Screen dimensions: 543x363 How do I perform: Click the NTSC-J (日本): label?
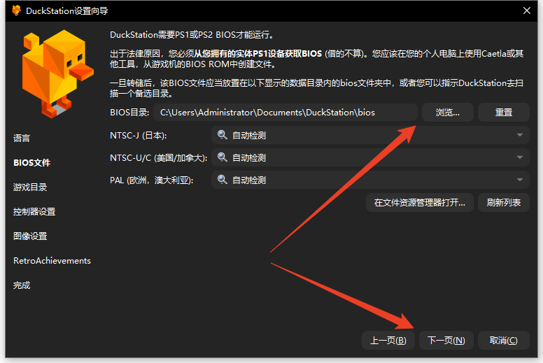point(138,135)
